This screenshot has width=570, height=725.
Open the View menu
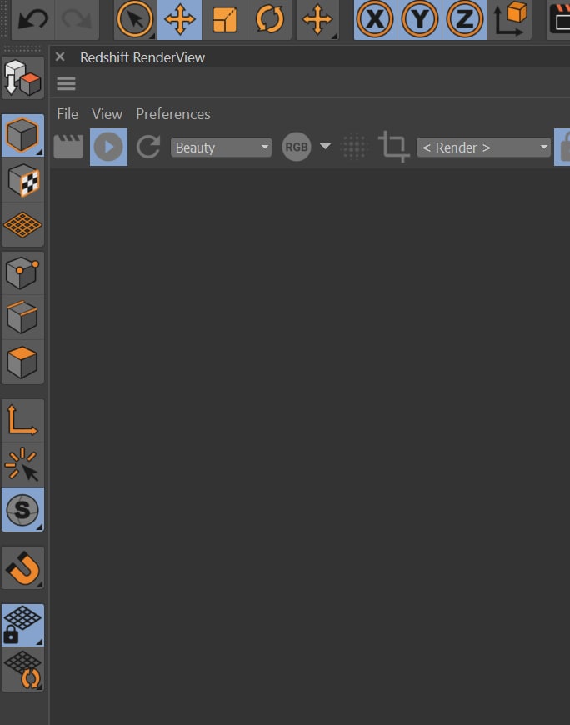107,113
